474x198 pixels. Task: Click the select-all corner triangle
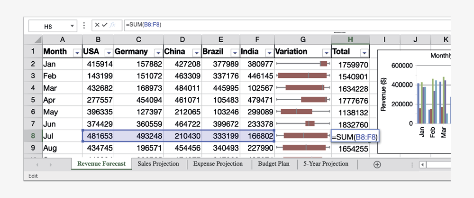37,40
